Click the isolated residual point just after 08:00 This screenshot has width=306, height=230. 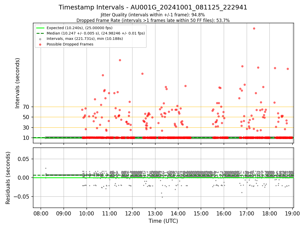[46, 168]
